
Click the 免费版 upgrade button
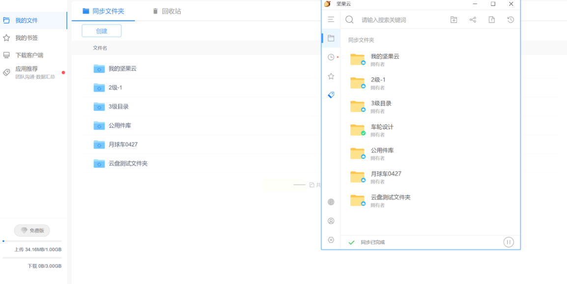point(32,230)
